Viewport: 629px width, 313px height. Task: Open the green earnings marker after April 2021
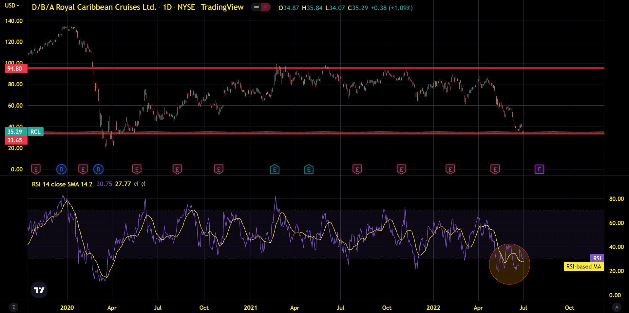[x=309, y=169]
